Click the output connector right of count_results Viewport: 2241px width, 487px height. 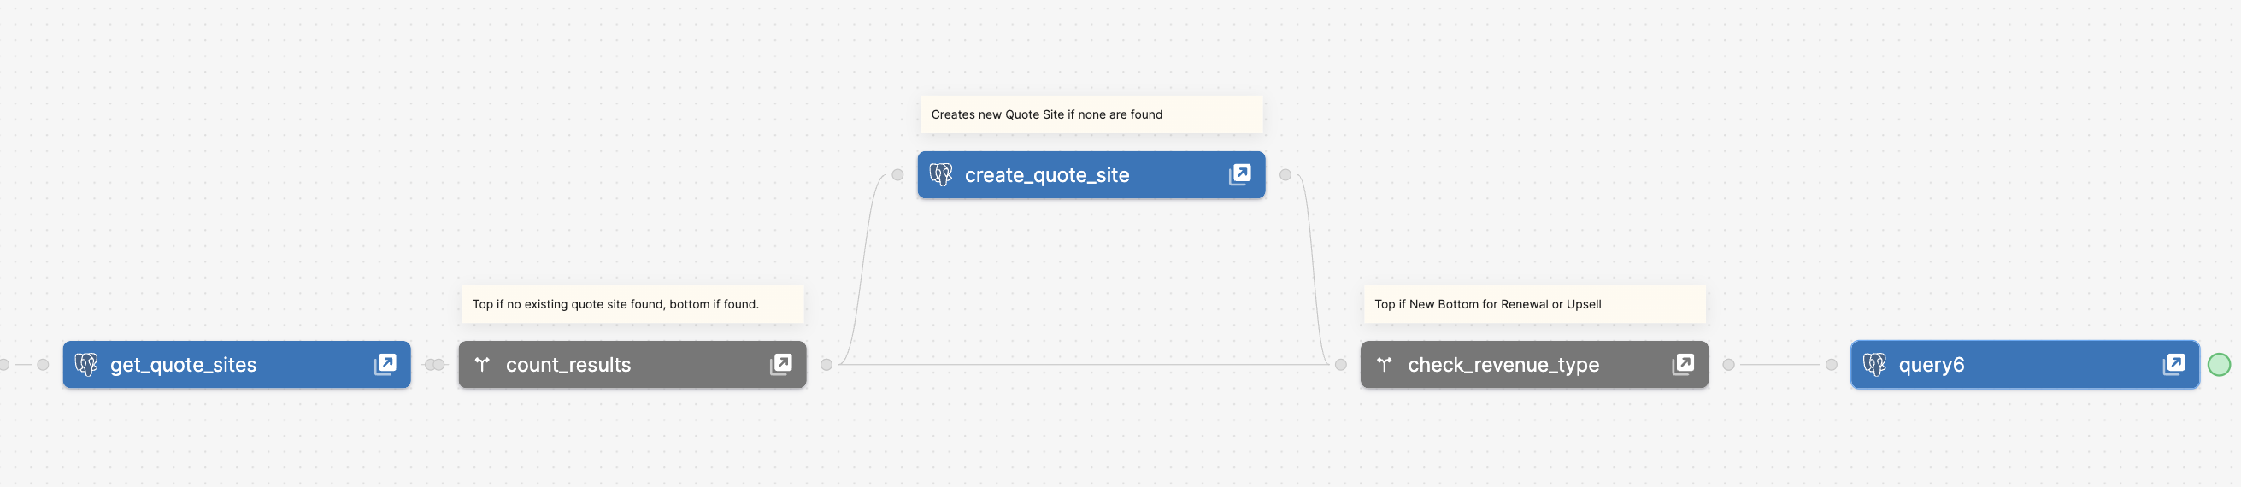pyautogui.click(x=826, y=364)
